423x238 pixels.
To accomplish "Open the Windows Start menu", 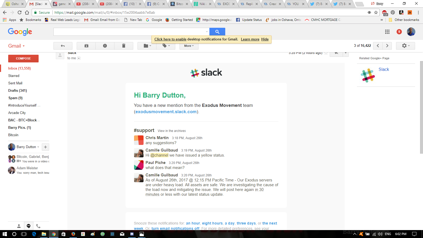I will (x=4, y=234).
